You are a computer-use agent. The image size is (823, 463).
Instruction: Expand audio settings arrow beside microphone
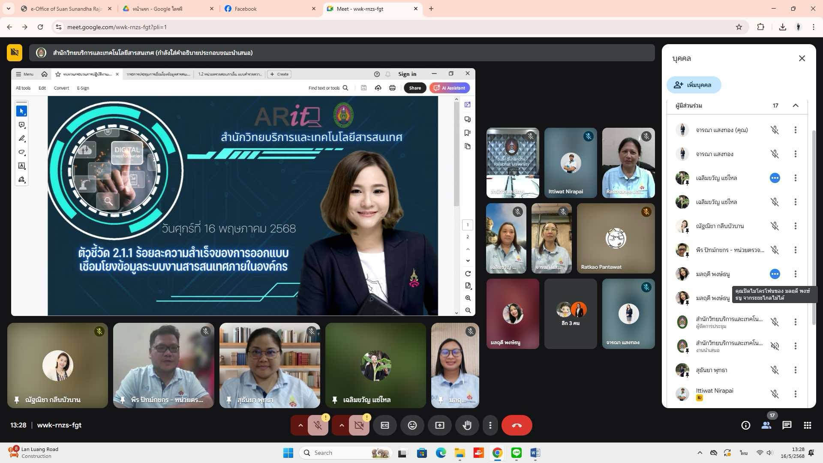[300, 425]
